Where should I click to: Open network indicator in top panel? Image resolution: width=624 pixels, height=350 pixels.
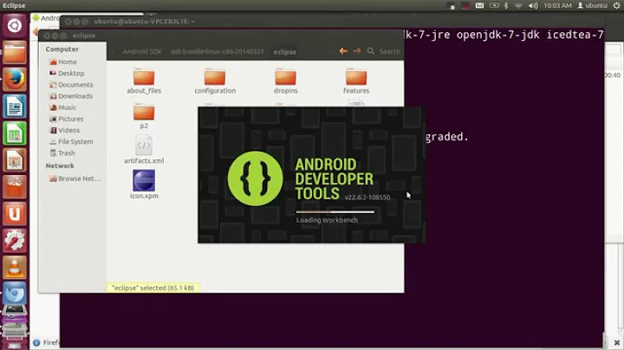tap(518, 5)
